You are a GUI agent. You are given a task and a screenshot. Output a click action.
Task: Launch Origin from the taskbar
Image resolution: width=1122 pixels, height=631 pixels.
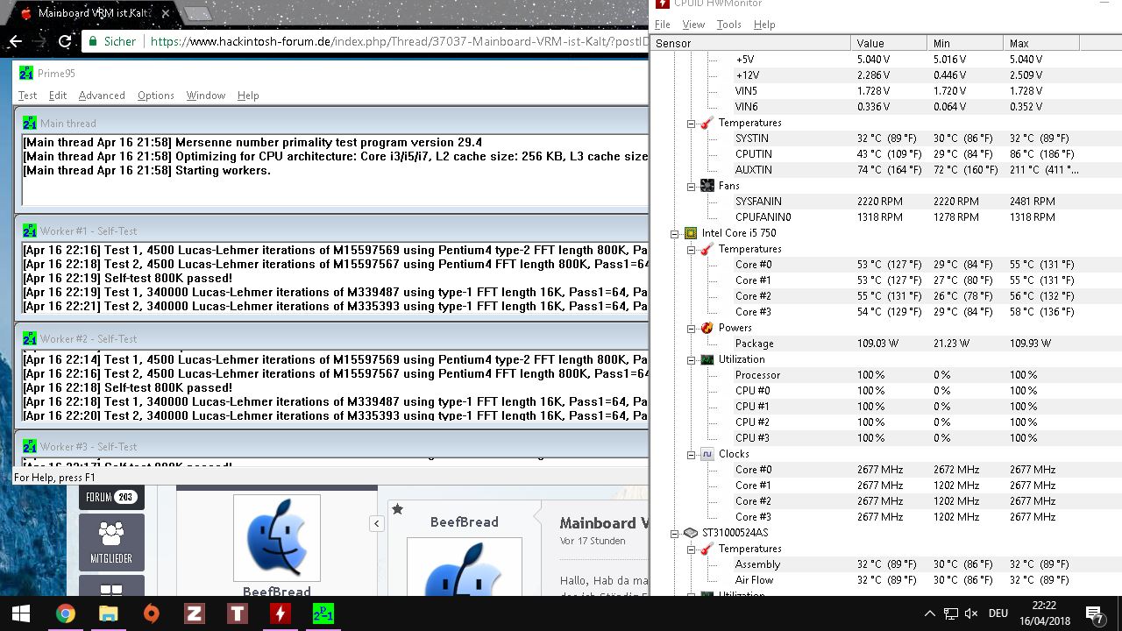(x=151, y=613)
